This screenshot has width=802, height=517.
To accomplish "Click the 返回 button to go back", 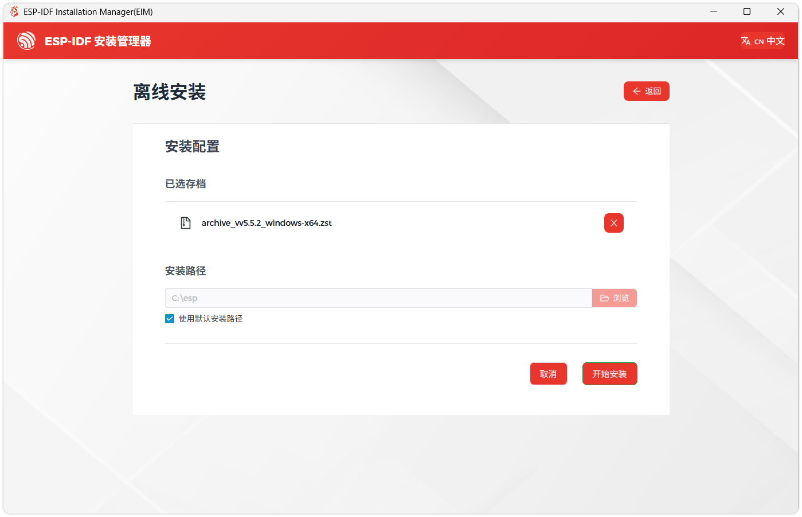I will click(647, 91).
